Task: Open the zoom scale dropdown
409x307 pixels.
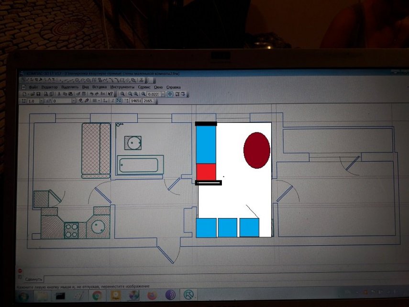Action: pos(163,94)
